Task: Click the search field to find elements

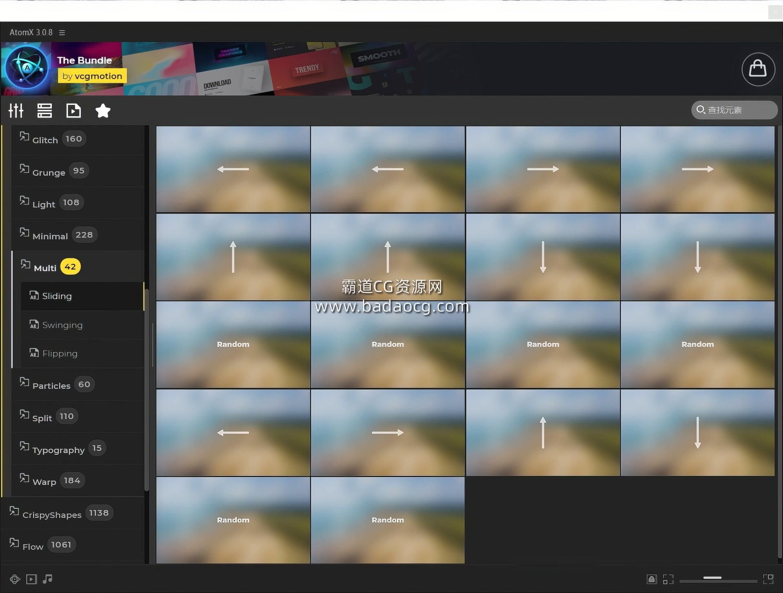Action: 734,110
